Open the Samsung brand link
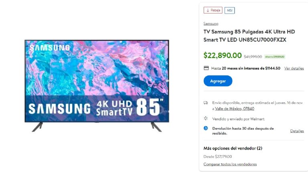 point(211,24)
